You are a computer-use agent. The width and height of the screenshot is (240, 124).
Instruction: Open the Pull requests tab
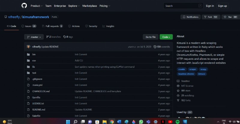click(52, 26)
